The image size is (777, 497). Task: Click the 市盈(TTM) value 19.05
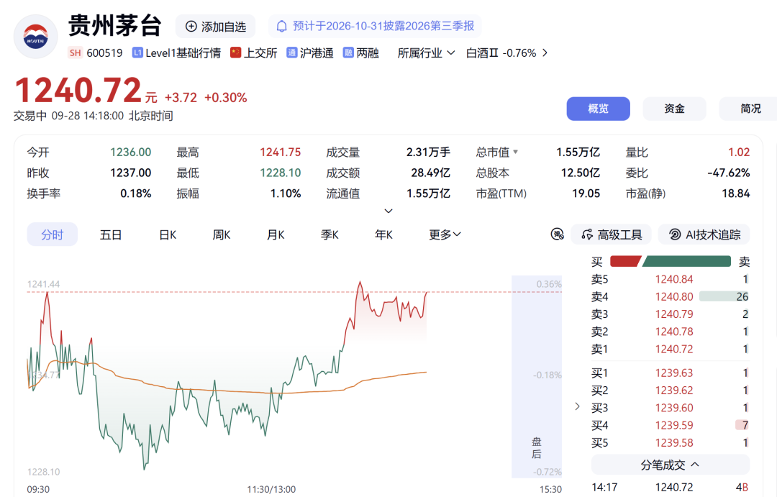586,193
